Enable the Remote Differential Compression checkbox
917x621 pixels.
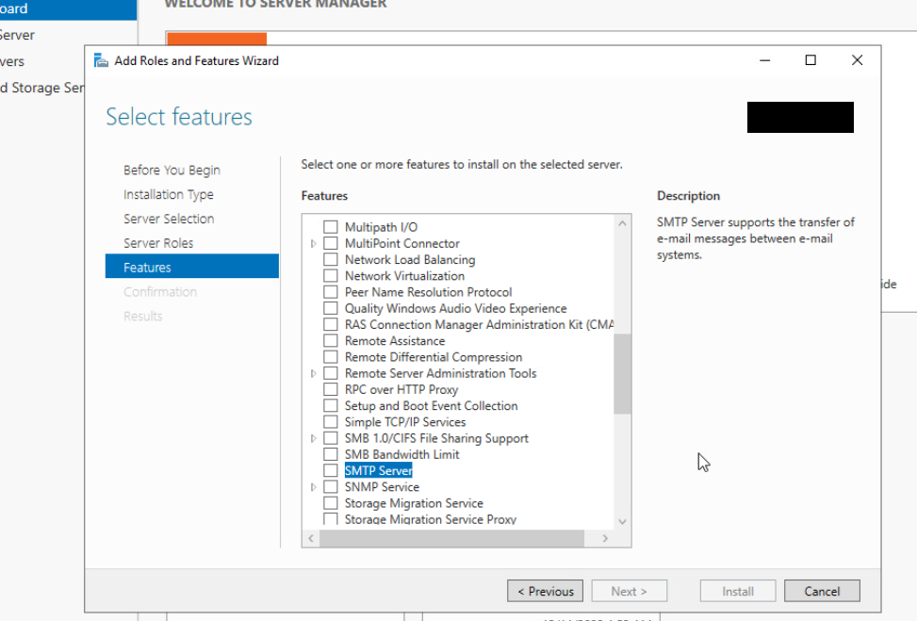pyautogui.click(x=331, y=357)
